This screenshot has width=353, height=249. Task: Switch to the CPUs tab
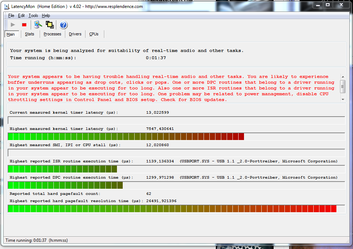(x=93, y=34)
